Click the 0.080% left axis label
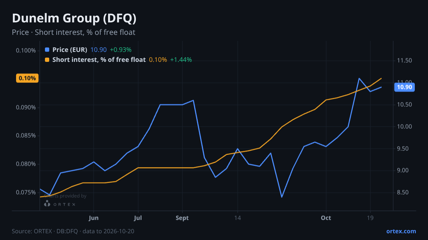This screenshot has height=240, width=428. [x=26, y=164]
